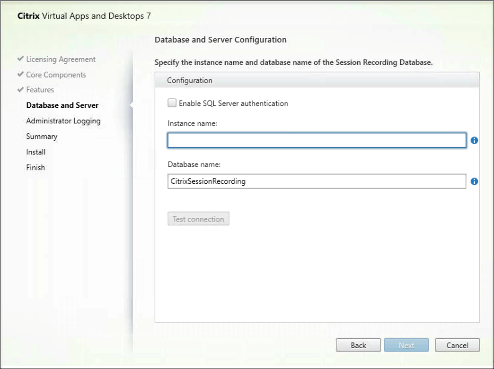This screenshot has width=494, height=369.
Task: Uncheck Enable SQL Server authentication checkbox
Action: [172, 103]
